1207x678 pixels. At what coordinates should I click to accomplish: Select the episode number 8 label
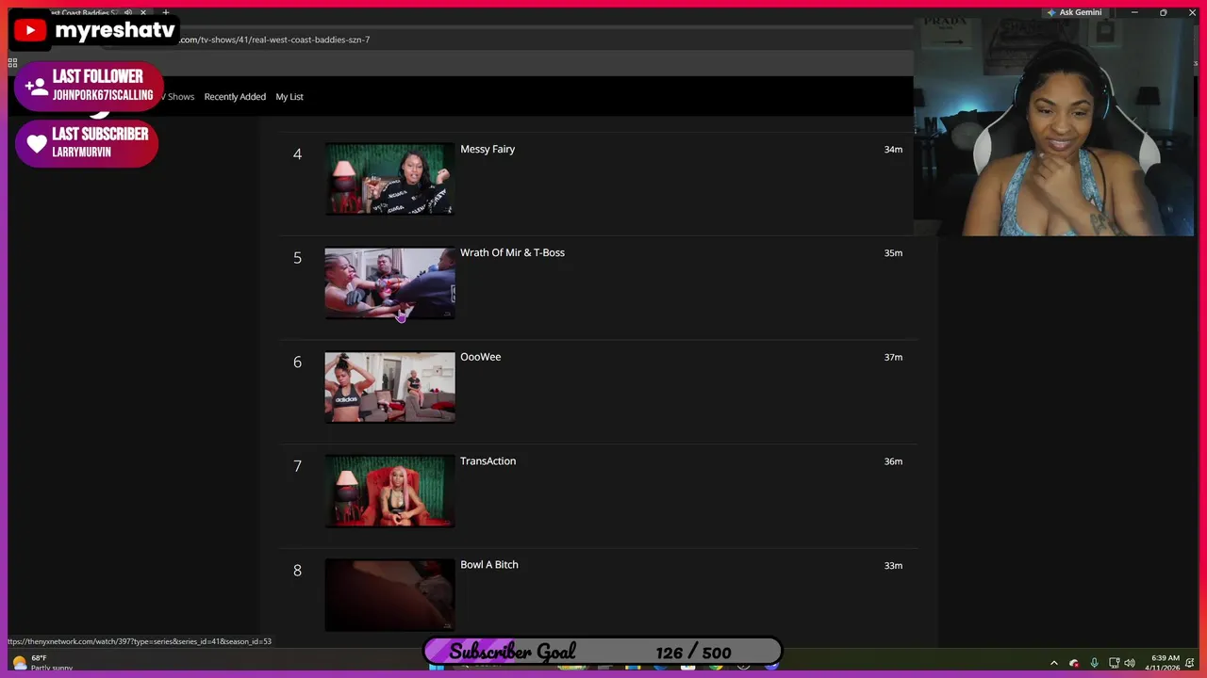(297, 570)
